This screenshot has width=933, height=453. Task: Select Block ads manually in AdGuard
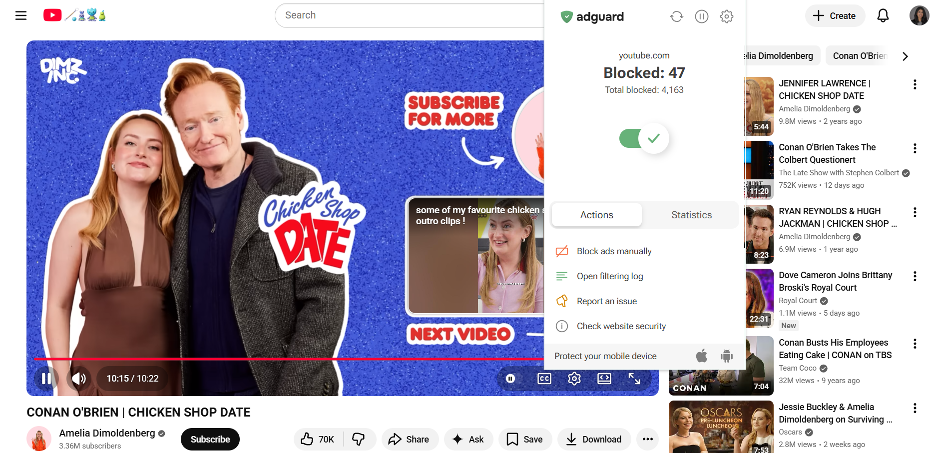pos(614,251)
